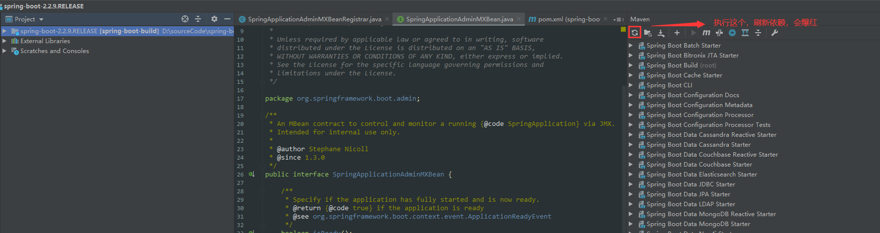Click SpringApplicationAdminMXBean interface name in code
The width and height of the screenshot is (880, 233).
point(388,175)
